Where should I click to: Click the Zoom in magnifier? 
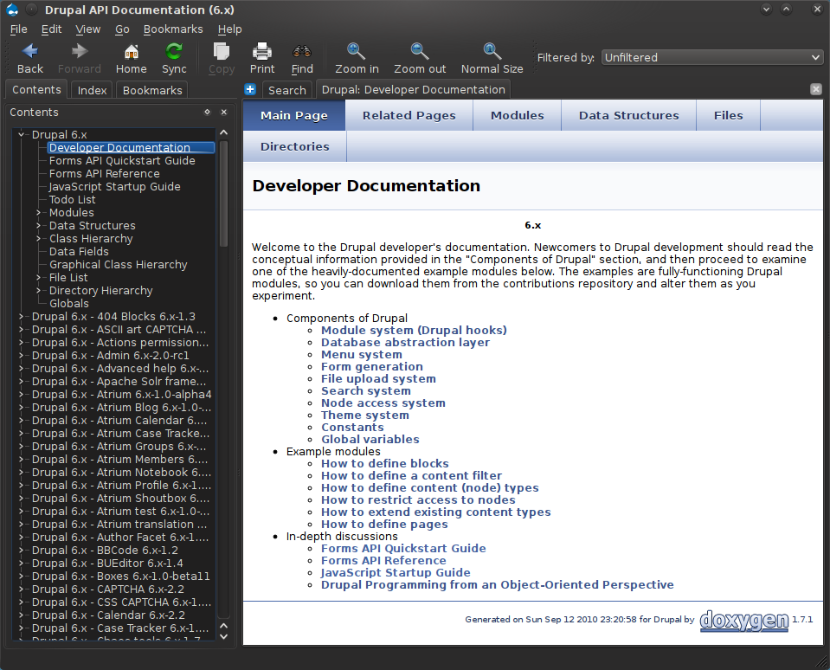click(x=357, y=51)
